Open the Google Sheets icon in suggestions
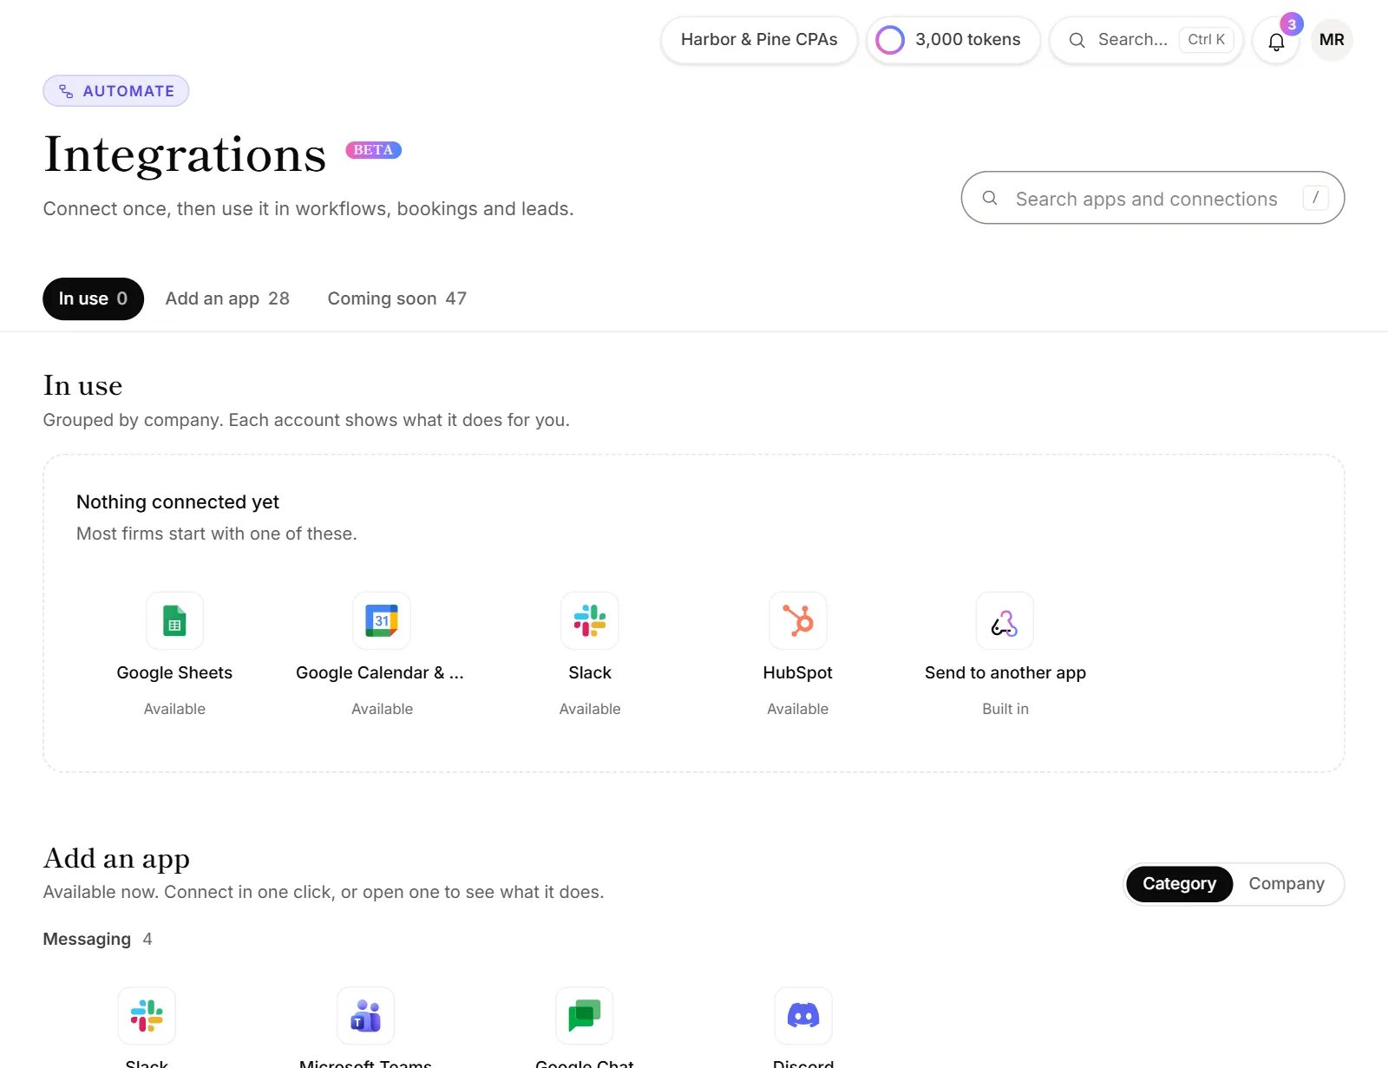Viewport: 1388px width, 1068px height. pos(174,620)
